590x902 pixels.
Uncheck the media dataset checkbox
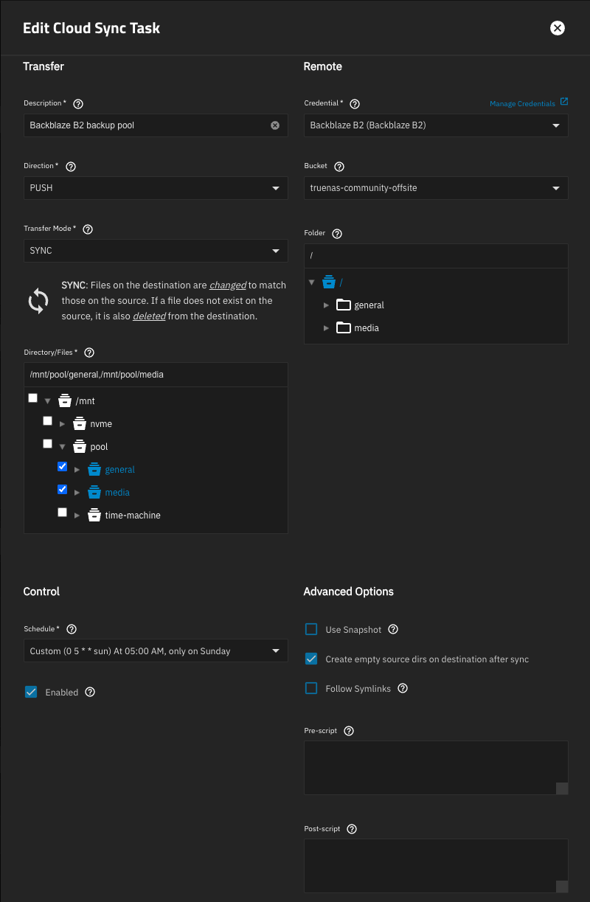click(63, 490)
